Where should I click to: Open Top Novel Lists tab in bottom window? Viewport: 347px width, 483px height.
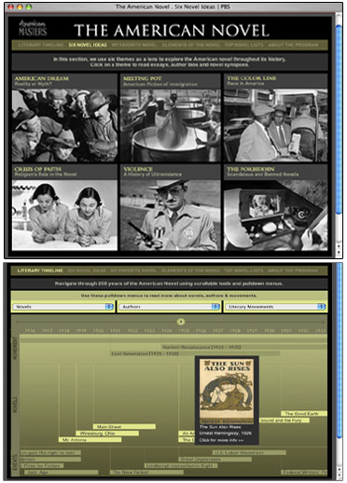243,270
